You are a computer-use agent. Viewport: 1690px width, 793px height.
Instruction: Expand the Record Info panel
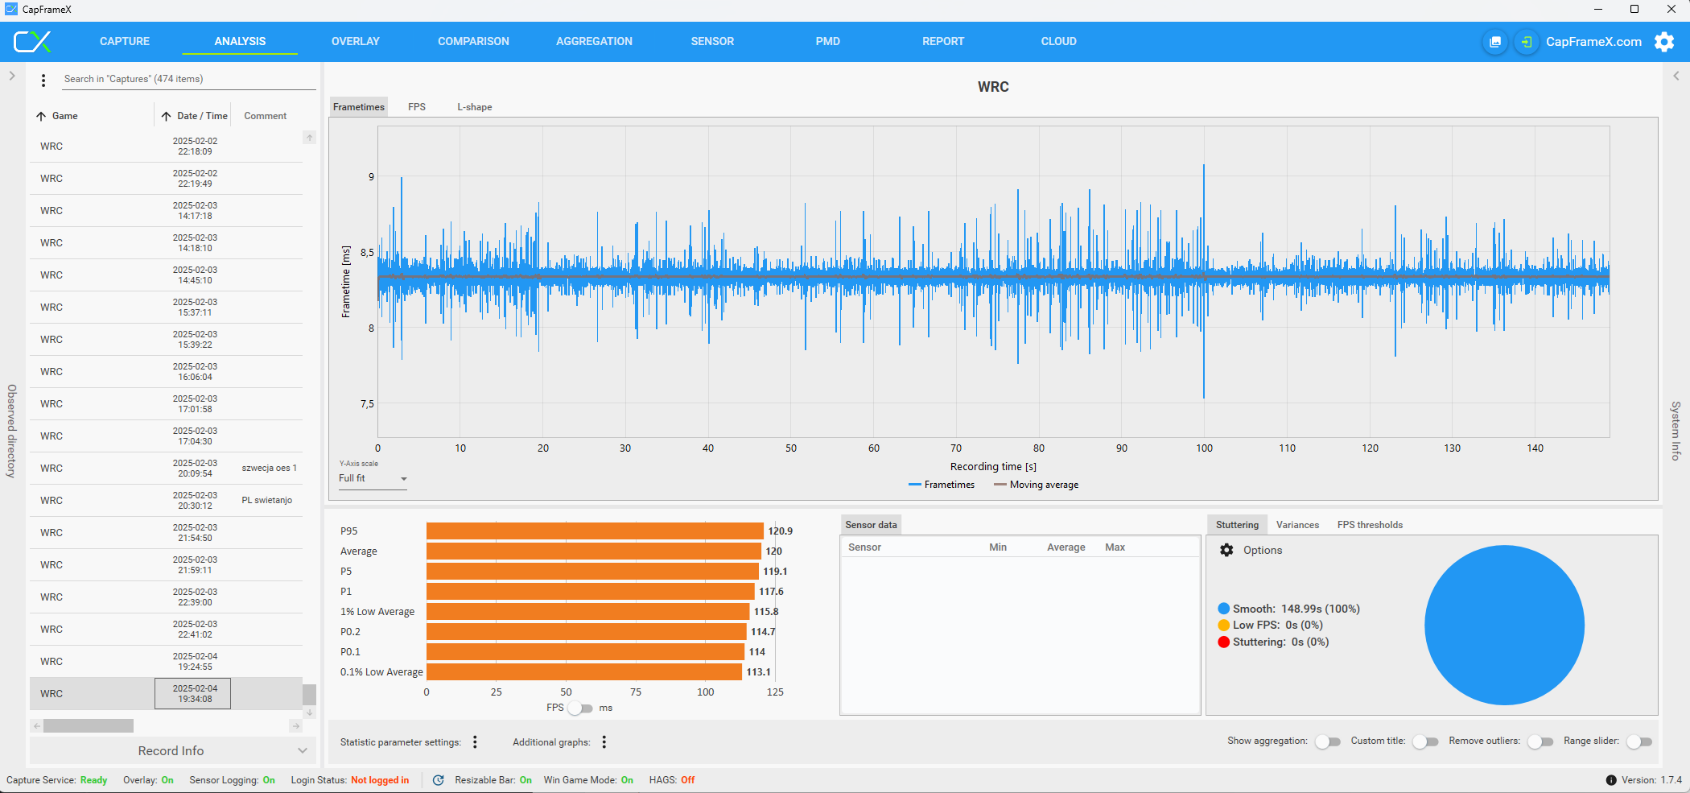(x=171, y=750)
